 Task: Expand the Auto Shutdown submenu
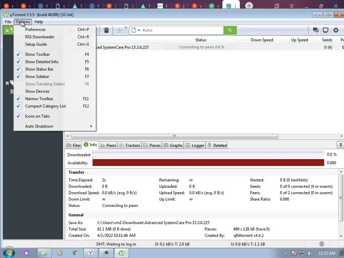(x=55, y=126)
